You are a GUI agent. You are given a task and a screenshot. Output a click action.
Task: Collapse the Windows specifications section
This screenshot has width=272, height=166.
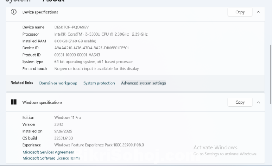pyautogui.click(x=258, y=102)
